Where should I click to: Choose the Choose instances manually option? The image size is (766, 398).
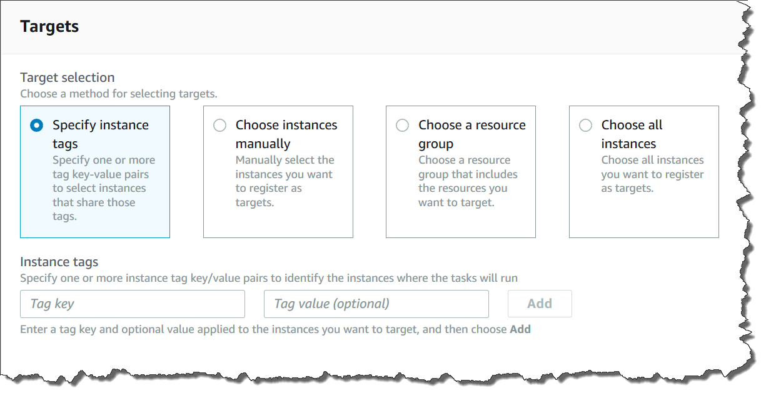220,125
